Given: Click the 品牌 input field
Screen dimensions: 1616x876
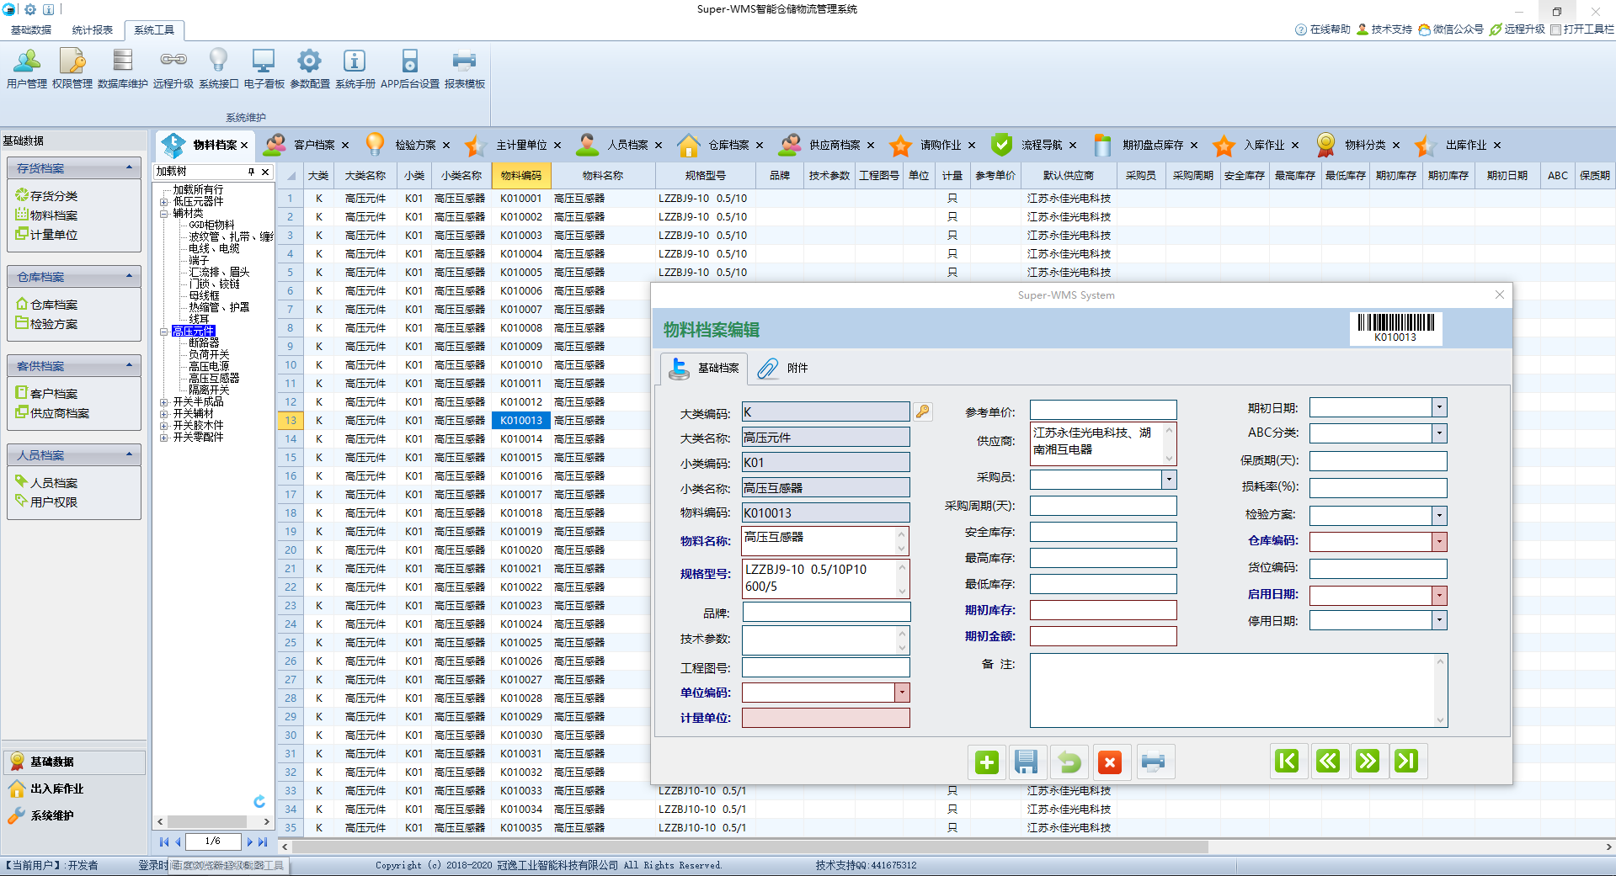Looking at the screenshot, I should 826,613.
